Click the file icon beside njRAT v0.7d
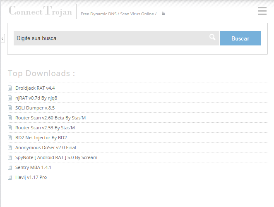The width and height of the screenshot is (274, 207). tap(10, 98)
